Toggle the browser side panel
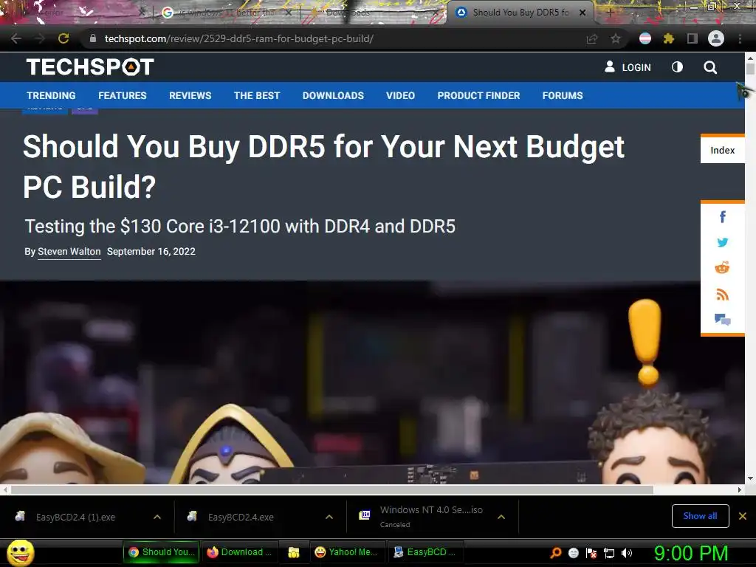The width and height of the screenshot is (756, 567). [x=692, y=38]
